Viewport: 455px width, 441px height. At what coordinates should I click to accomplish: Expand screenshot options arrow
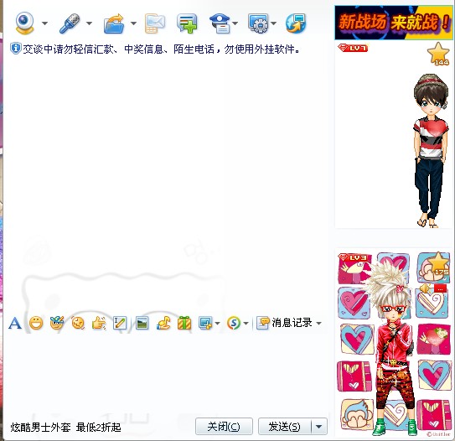coord(217,323)
